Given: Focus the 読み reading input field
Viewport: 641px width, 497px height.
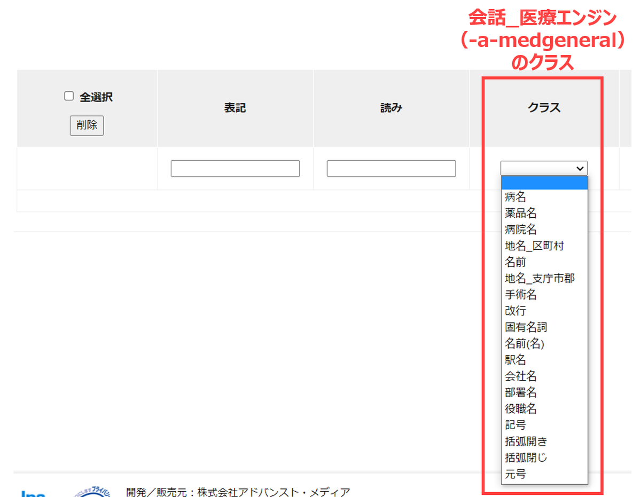Looking at the screenshot, I should 391,169.
